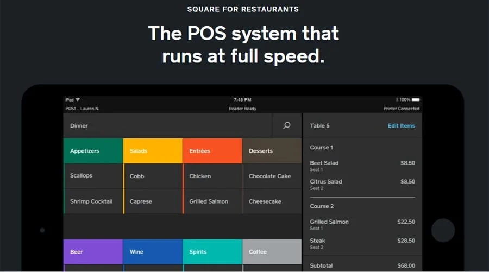Open the Coffee category tile

(x=272, y=252)
